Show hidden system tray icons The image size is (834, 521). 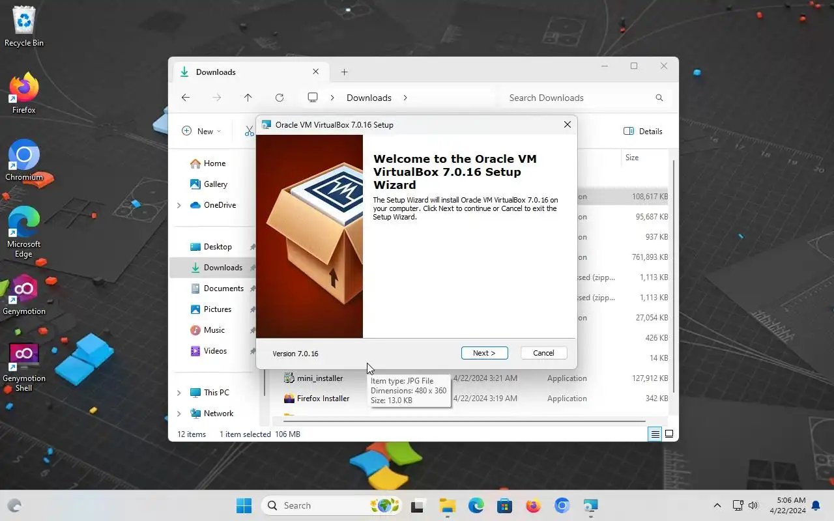click(717, 505)
